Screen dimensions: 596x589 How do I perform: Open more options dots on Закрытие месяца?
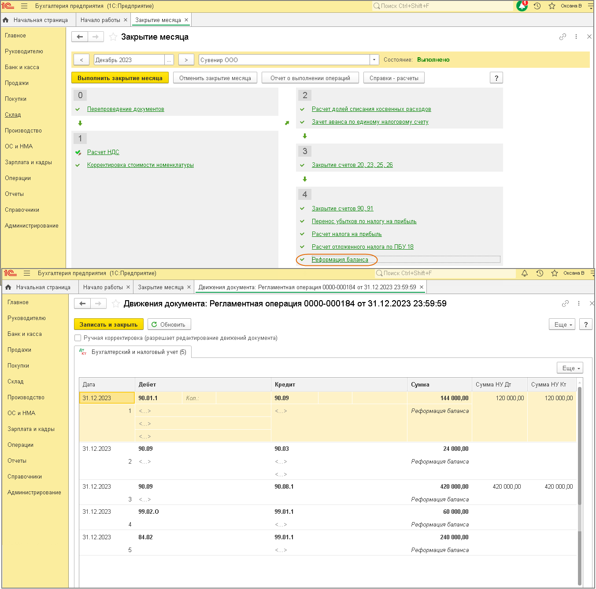coord(576,37)
